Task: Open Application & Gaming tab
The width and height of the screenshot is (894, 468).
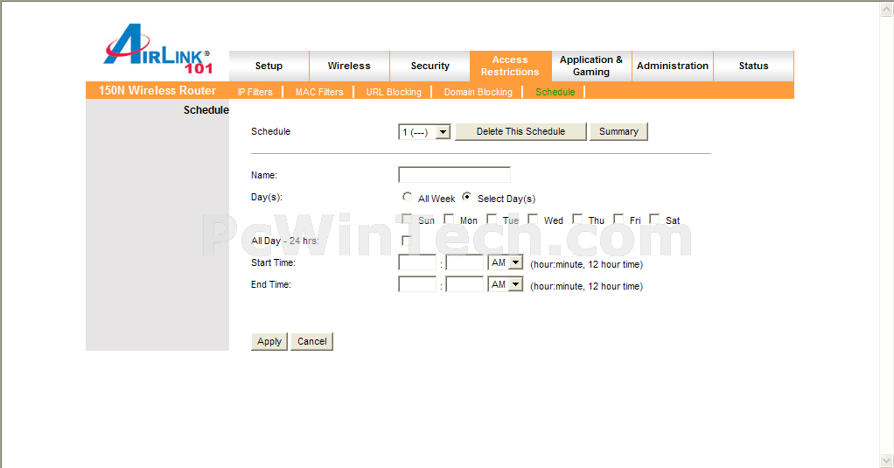Action: [x=591, y=66]
